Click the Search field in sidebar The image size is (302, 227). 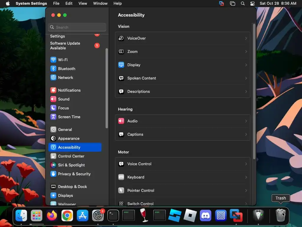pos(77,27)
